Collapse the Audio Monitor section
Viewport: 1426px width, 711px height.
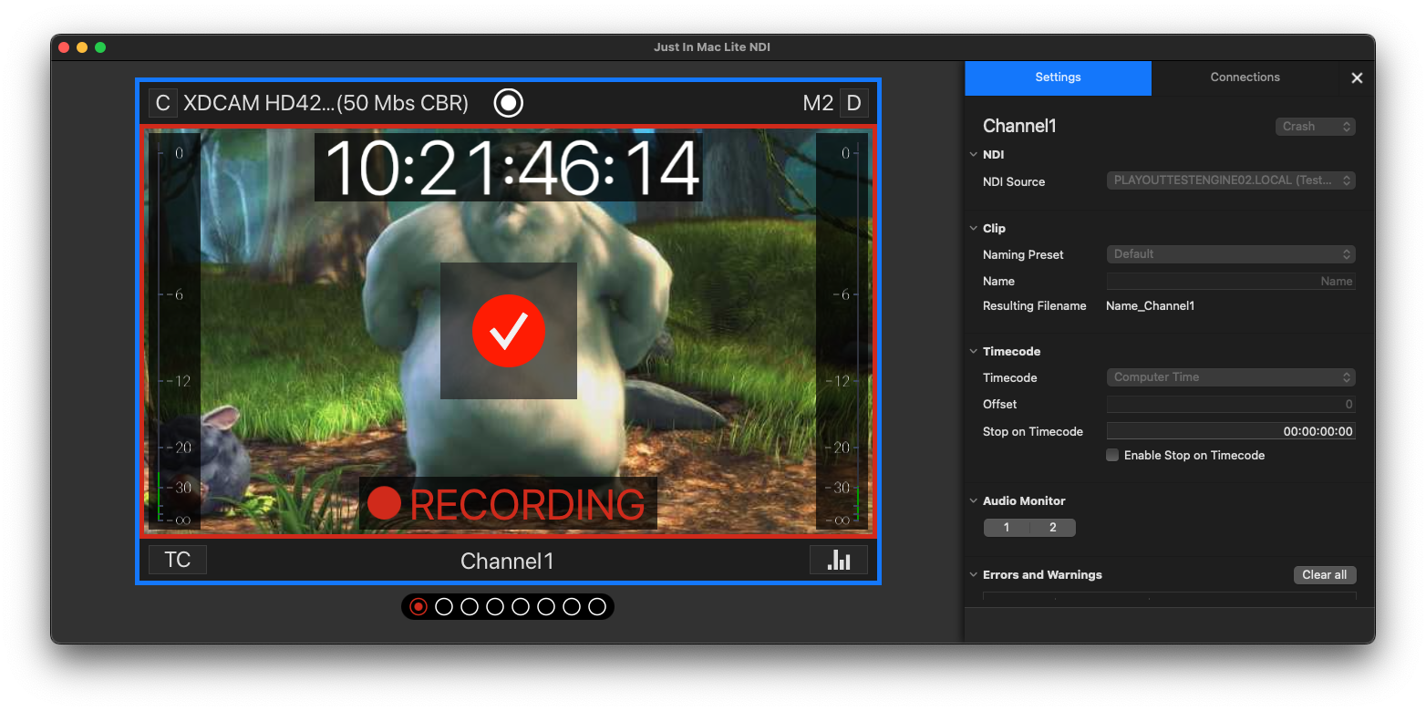coord(973,501)
